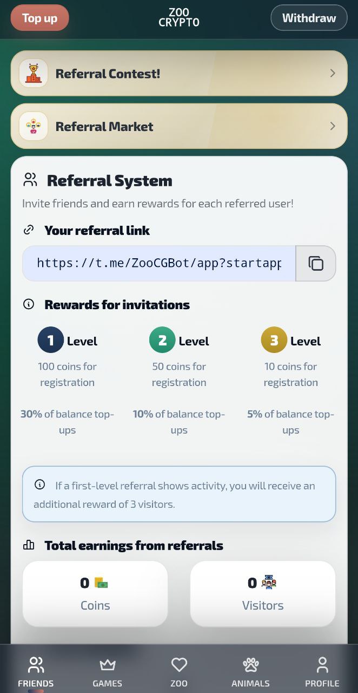The image size is (358, 693).
Task: Open PROFILE using the person icon
Action: pyautogui.click(x=322, y=664)
